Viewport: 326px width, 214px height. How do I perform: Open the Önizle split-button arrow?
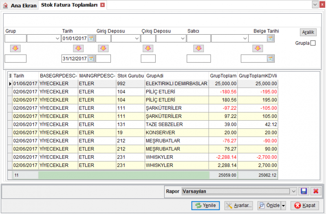[x=283, y=206]
